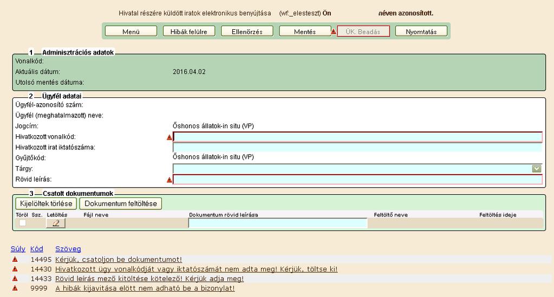Image resolution: width=554 pixels, height=297 pixels.
Task: Run the Ellenőrzés check button
Action: [x=247, y=31]
